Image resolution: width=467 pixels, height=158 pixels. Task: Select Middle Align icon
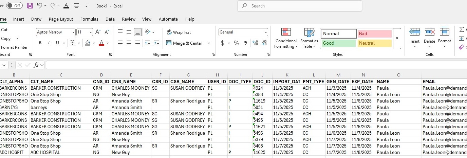(129, 32)
